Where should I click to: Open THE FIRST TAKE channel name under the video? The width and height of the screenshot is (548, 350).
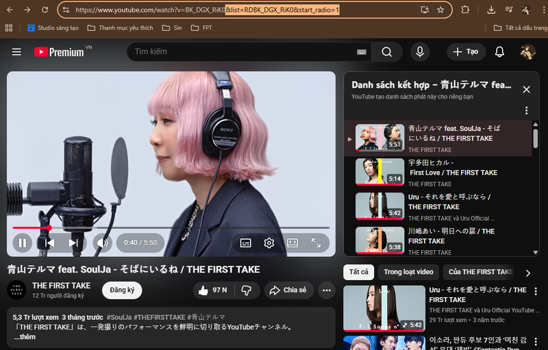[61, 286]
